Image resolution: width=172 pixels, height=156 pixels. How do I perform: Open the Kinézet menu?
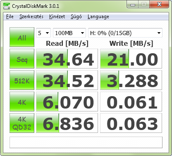(57, 17)
